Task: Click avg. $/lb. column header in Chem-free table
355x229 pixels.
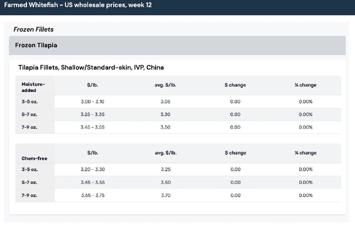Action: [x=165, y=153]
